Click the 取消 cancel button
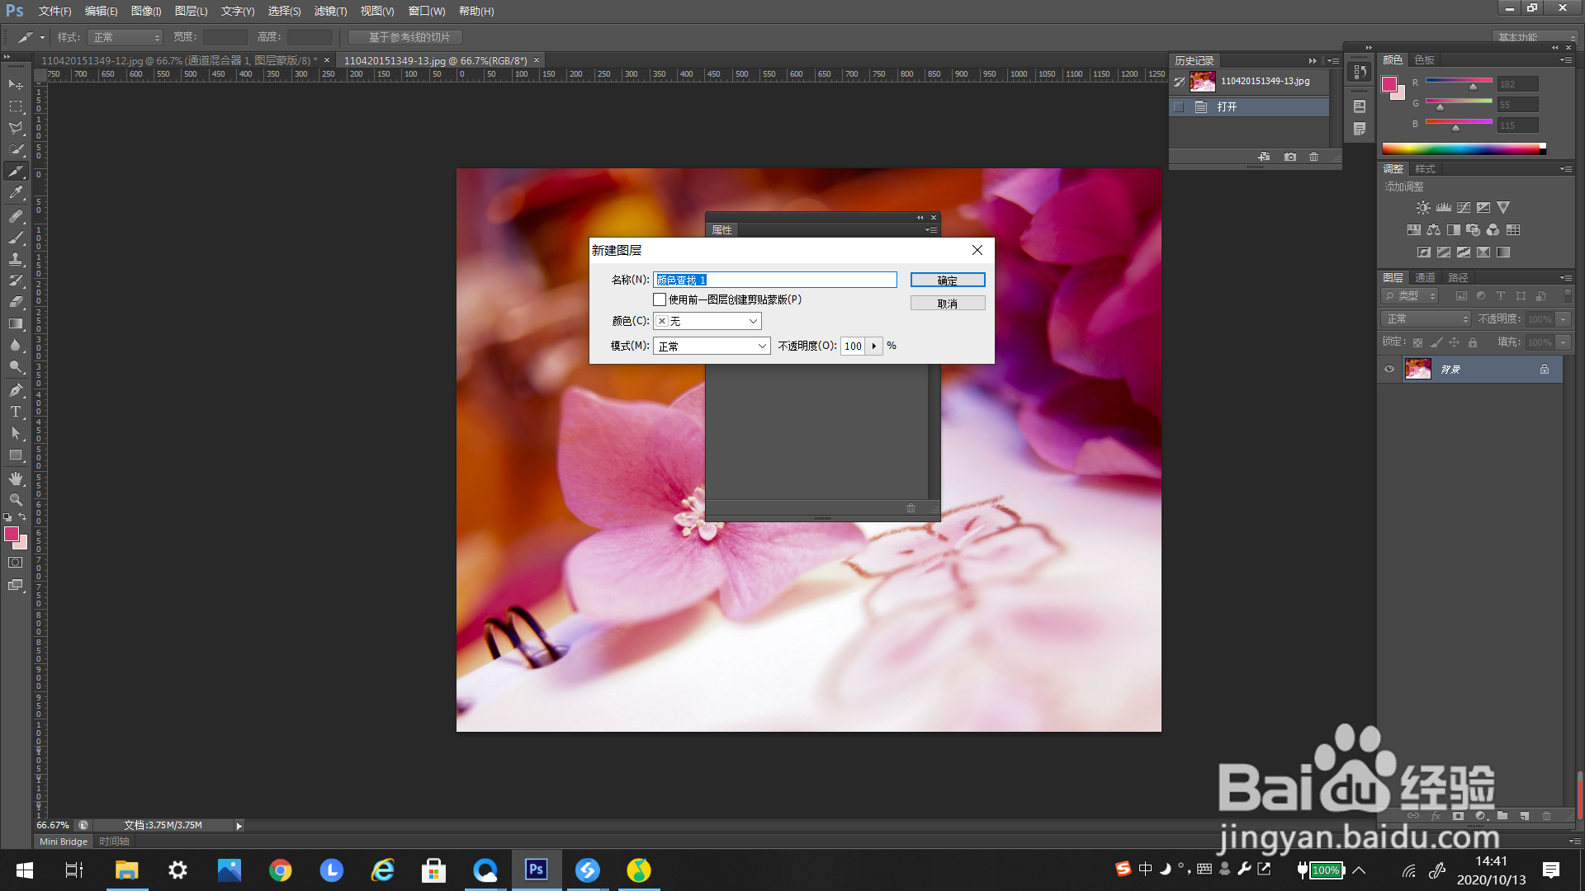This screenshot has width=1585, height=891. pos(947,304)
